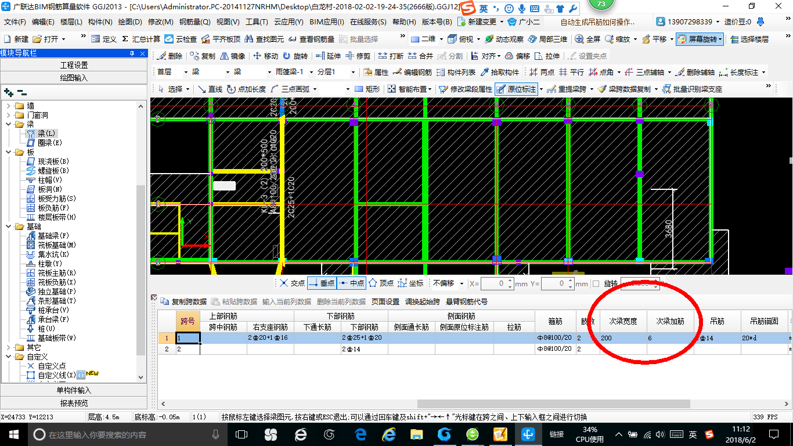Click 页面设置 page setup
Viewport: 793px width, 446px height.
point(385,301)
